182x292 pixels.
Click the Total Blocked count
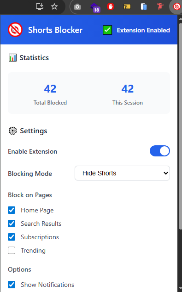pyautogui.click(x=50, y=89)
